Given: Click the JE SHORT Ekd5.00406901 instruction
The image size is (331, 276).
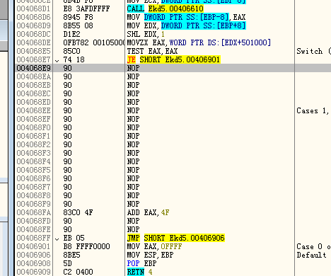Looking at the screenshot, I should tap(173, 59).
